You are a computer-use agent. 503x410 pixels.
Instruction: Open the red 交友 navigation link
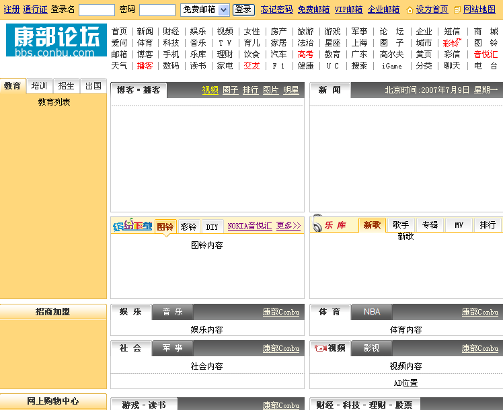251,66
